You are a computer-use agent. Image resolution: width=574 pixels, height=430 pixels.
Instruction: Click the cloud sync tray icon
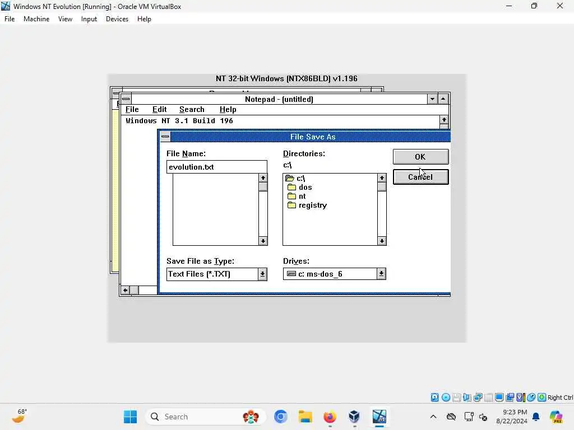(x=451, y=417)
